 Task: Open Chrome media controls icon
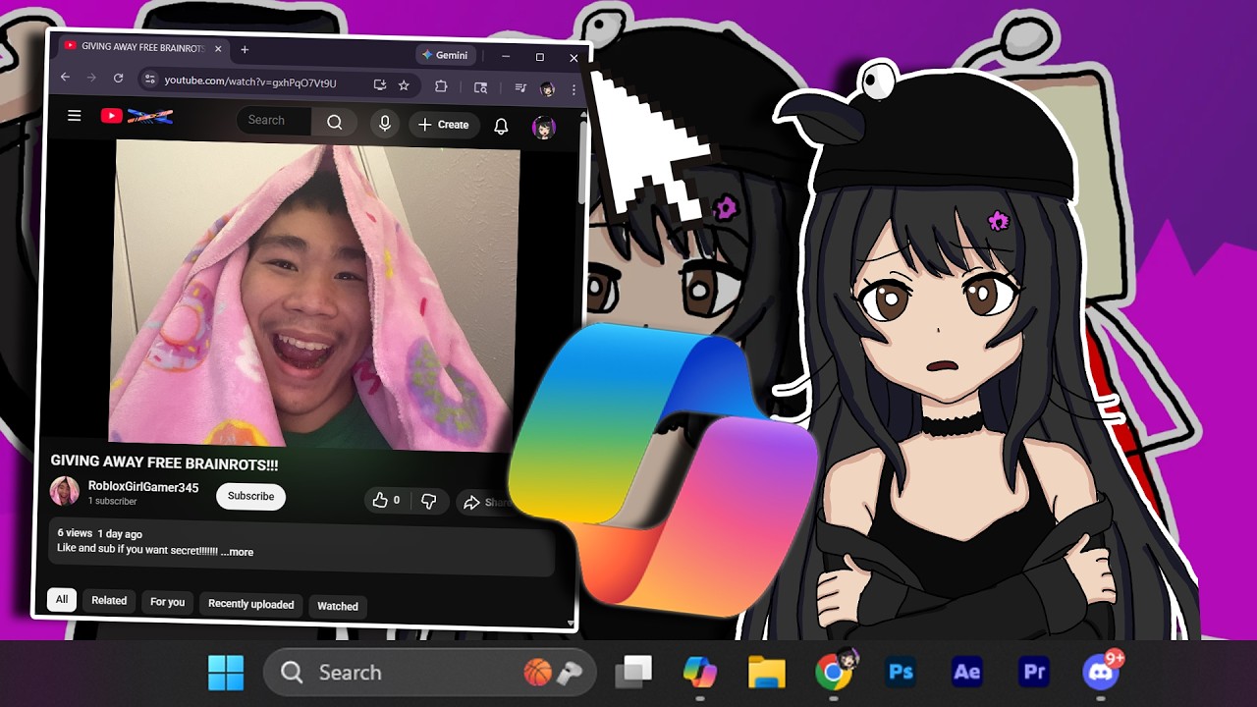(x=520, y=88)
